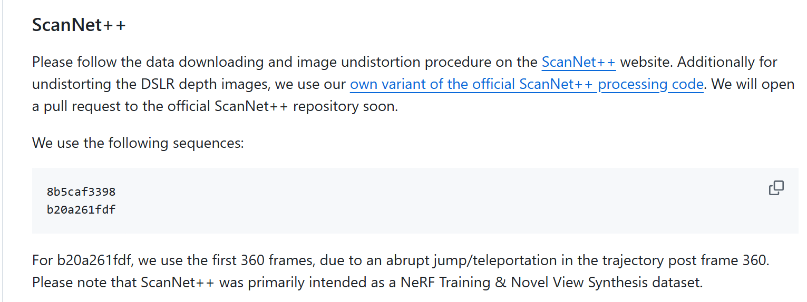Click the ScanNet++ section heading
807x302 pixels.
coord(79,25)
